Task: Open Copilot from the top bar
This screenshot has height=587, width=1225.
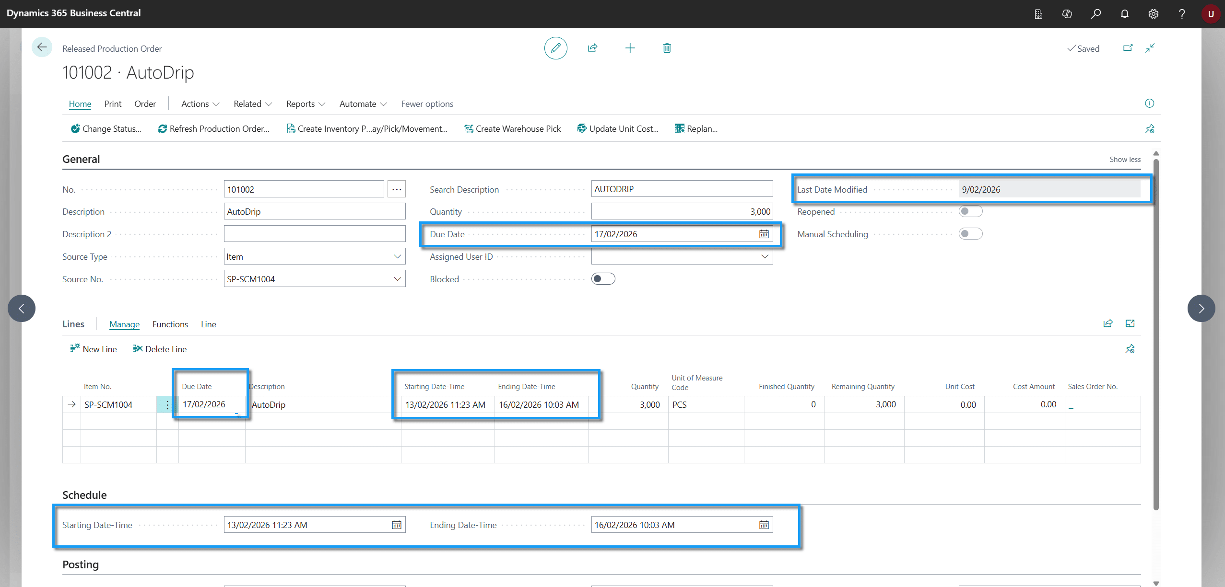Action: 1067,14
